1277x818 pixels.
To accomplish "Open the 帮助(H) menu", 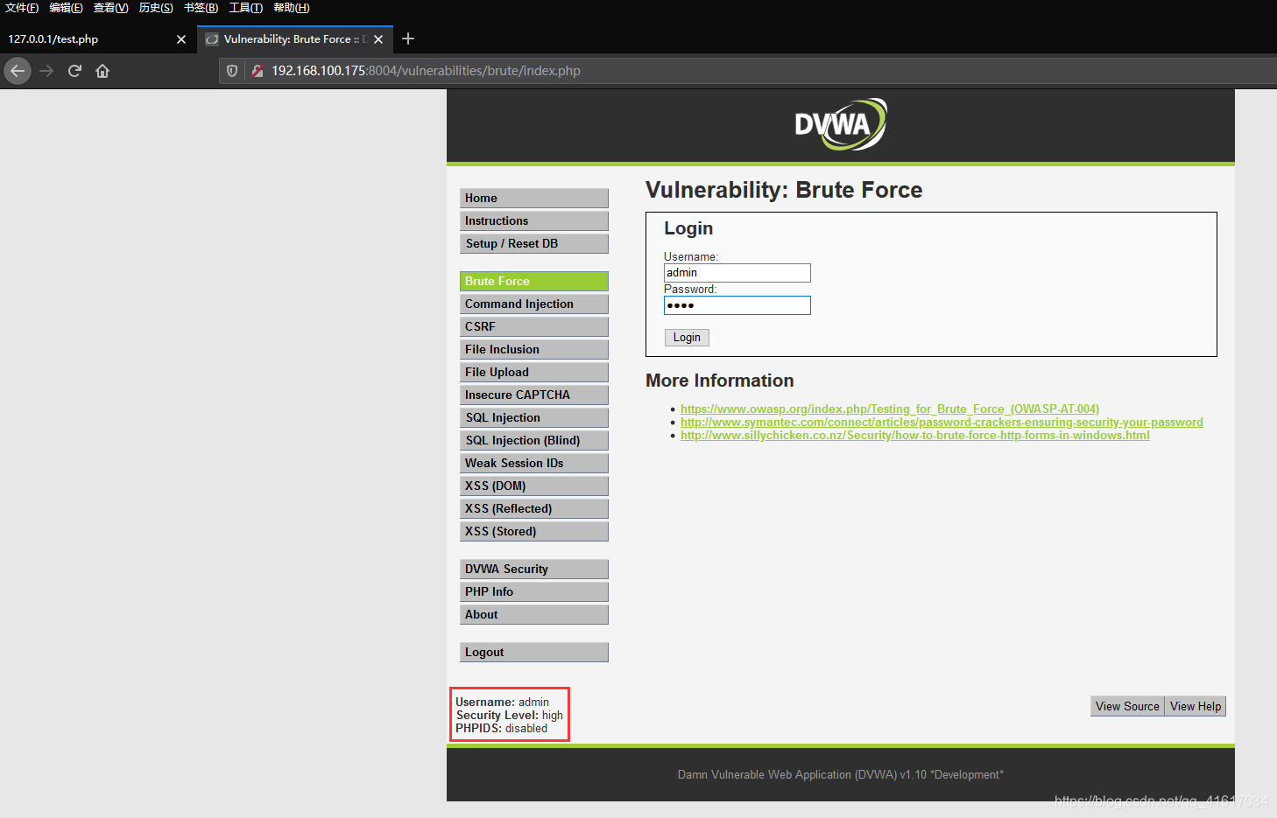I will (x=292, y=8).
